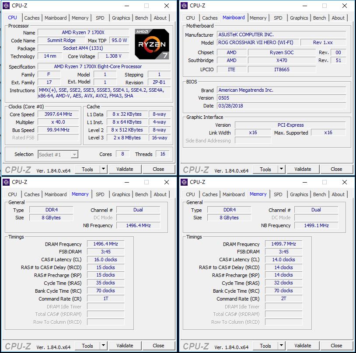Click Tools button in top-left CPU window
Screen dimensions: 356x353
pyautogui.click(x=87, y=169)
